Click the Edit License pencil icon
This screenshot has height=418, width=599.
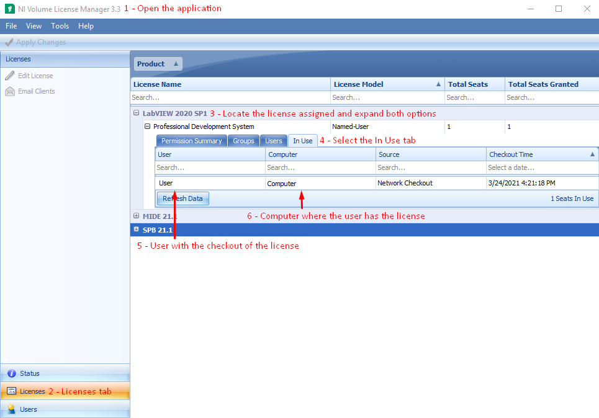click(10, 76)
